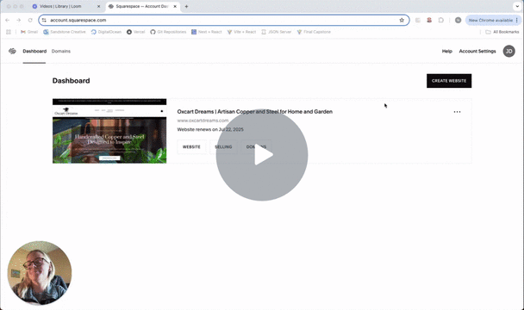Image resolution: width=524 pixels, height=310 pixels.
Task: Open the Oxcart Dreams website preview thumbnail
Action: click(109, 131)
